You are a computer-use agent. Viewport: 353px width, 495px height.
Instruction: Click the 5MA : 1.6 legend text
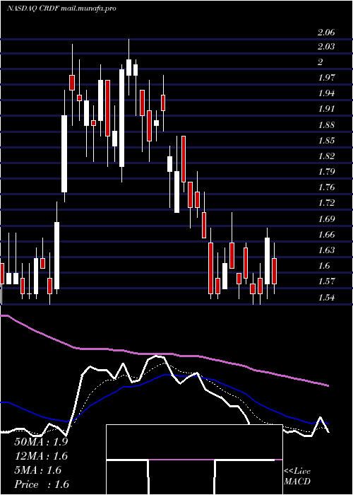[38, 470]
